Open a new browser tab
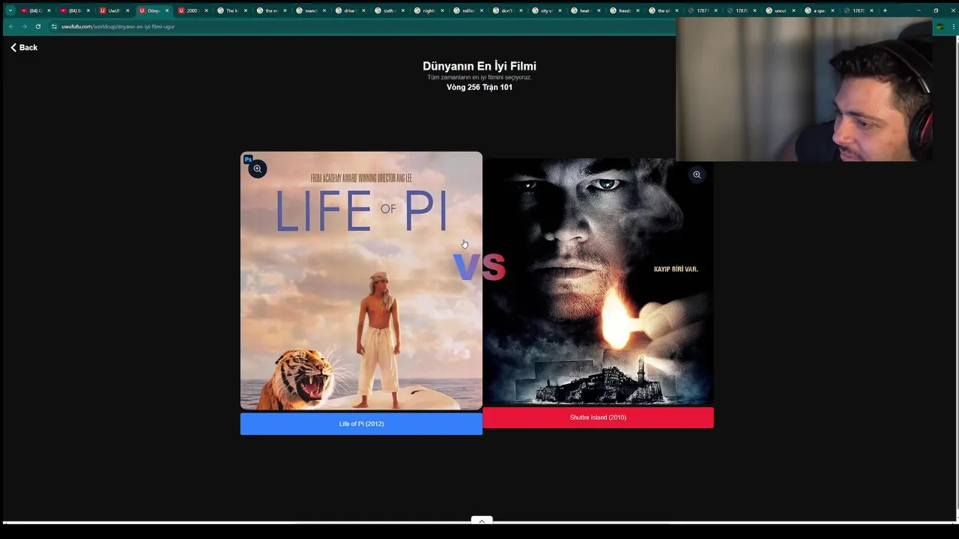The height and width of the screenshot is (539, 959). tap(885, 10)
